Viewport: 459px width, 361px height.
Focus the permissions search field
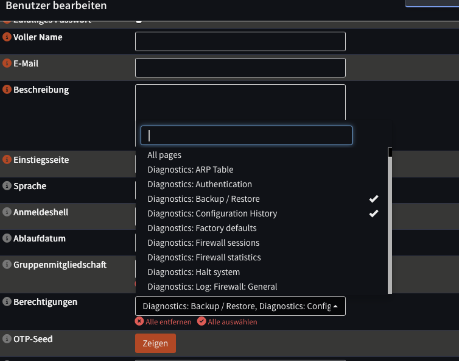tap(246, 135)
